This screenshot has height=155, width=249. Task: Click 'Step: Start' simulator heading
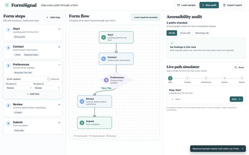[x=175, y=90]
